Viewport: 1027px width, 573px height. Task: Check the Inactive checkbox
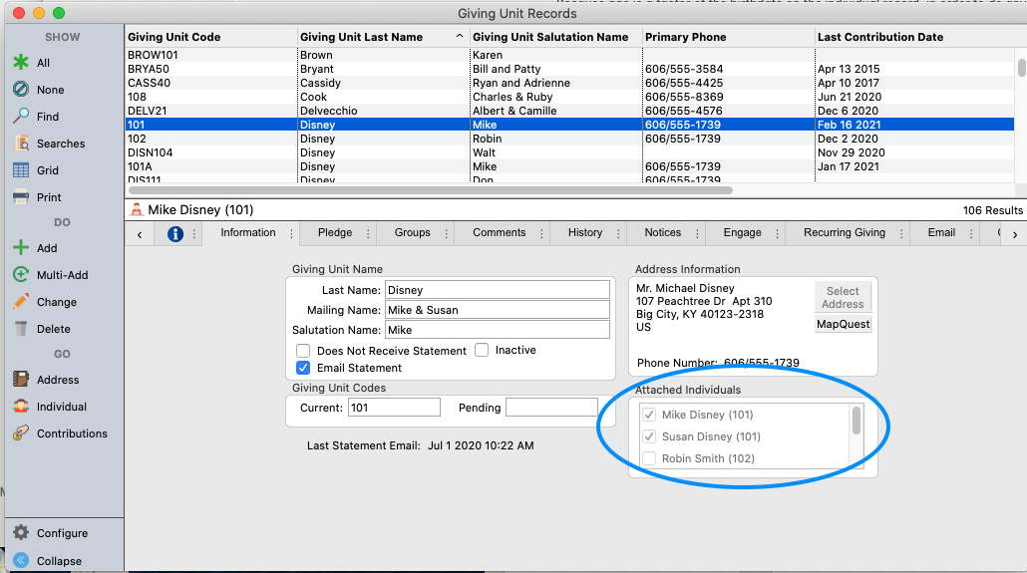482,350
